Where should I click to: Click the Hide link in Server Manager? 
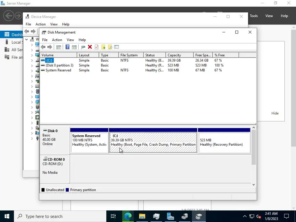click(x=275, y=113)
